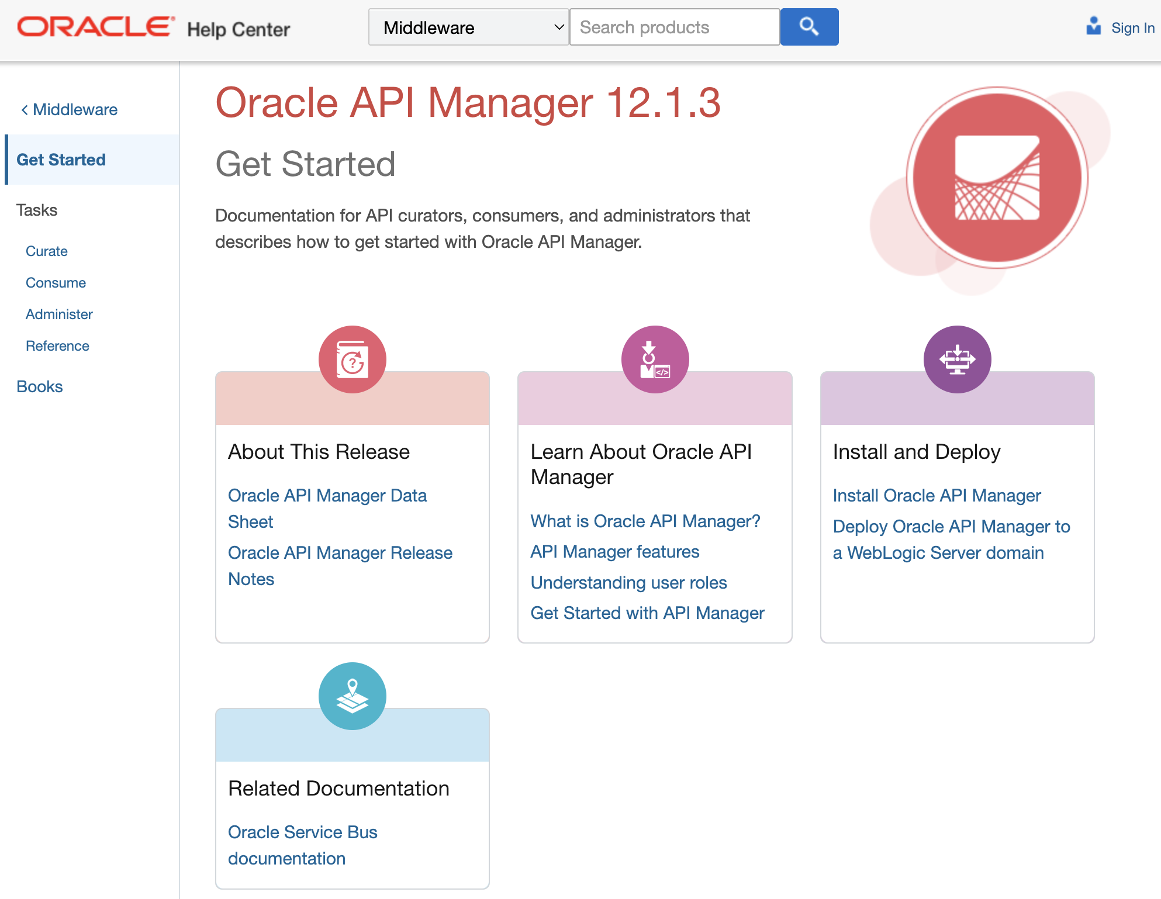The image size is (1161, 899).
Task: Click the Learn About Oracle API Manager heading
Action: 641,464
